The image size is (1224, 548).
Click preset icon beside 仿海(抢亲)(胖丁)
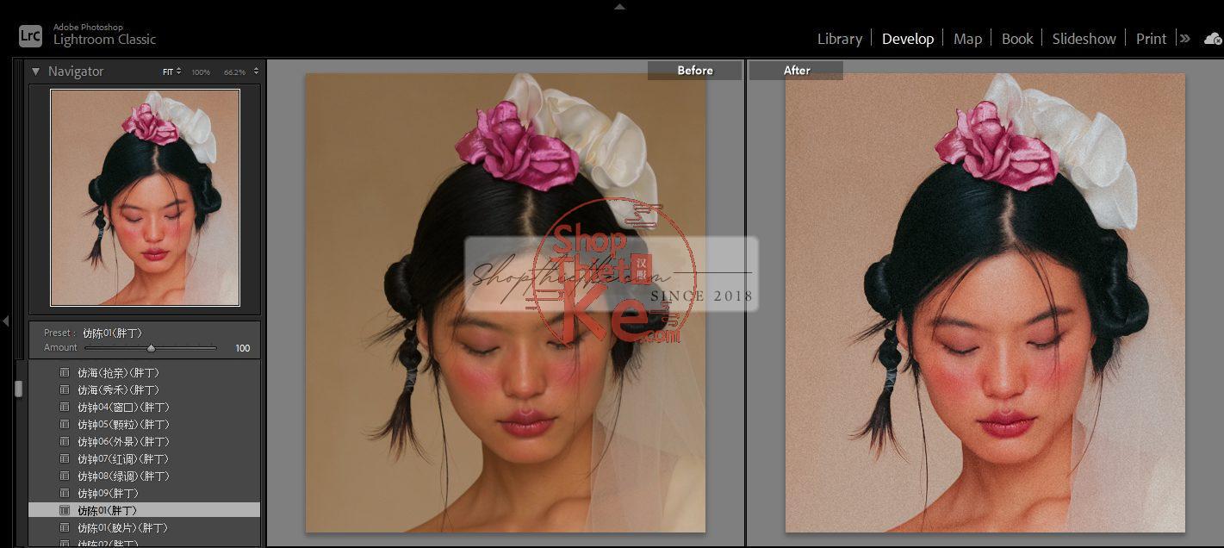pyautogui.click(x=65, y=372)
